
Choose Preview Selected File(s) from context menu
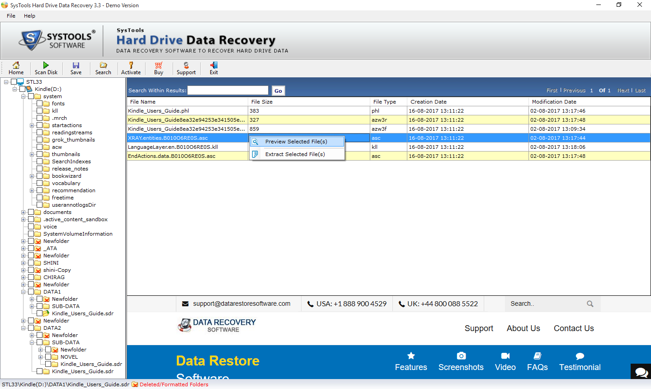tap(297, 142)
